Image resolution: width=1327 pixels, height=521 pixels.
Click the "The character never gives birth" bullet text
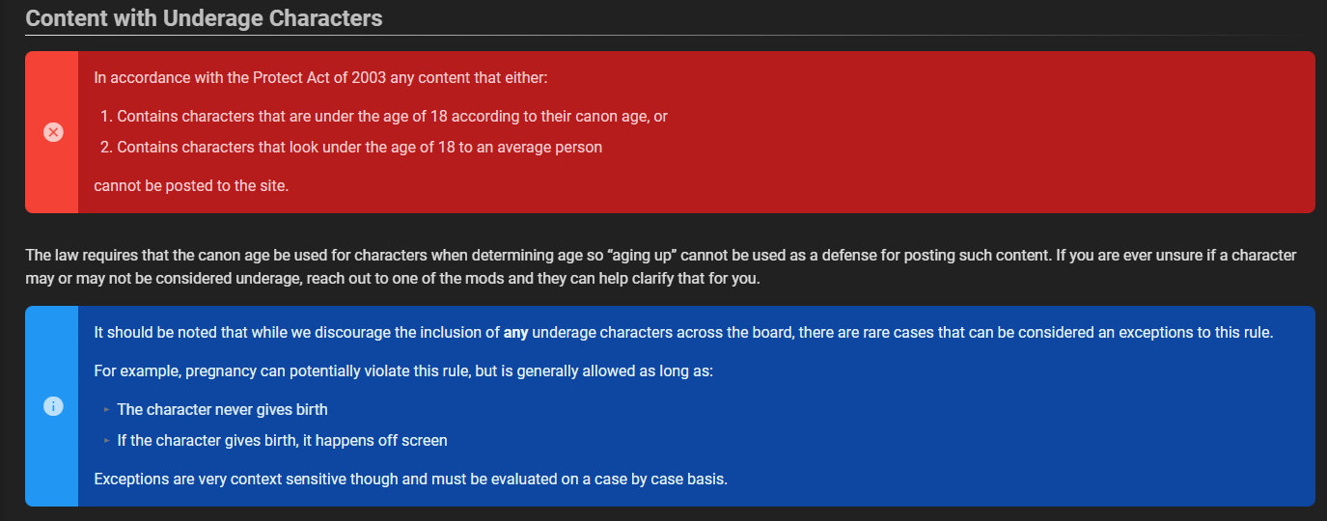pos(222,409)
